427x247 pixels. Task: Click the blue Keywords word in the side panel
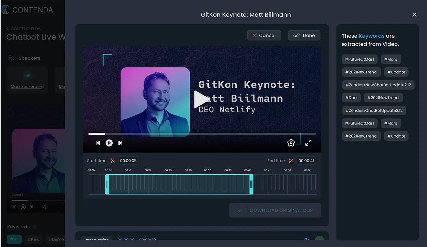372,36
